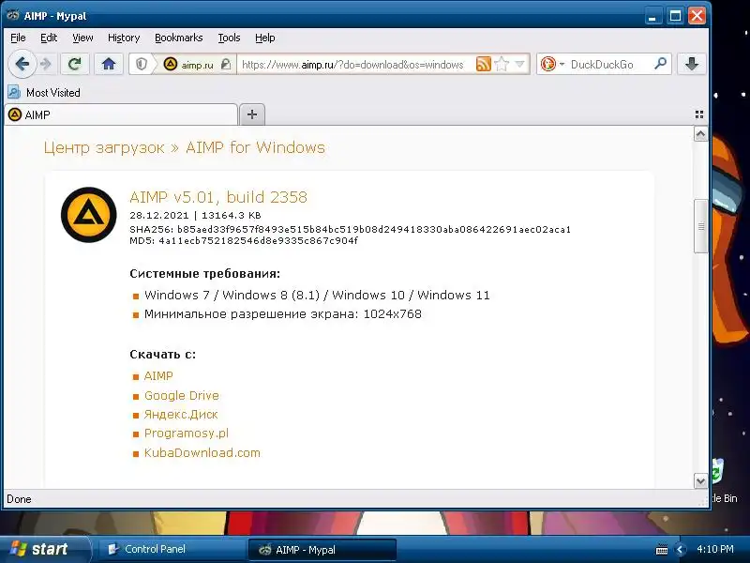The image size is (750, 563).
Task: Click the magnifier search button
Action: click(x=660, y=63)
